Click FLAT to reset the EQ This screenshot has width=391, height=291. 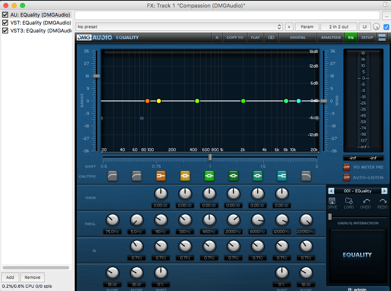[x=255, y=37]
